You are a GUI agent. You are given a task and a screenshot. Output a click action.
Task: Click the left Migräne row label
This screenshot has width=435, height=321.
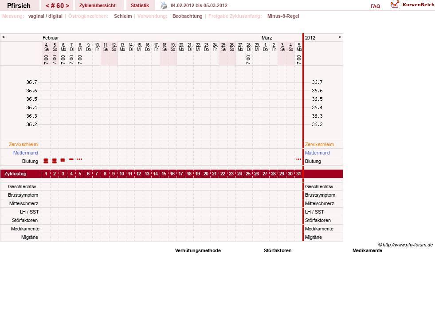click(30, 237)
